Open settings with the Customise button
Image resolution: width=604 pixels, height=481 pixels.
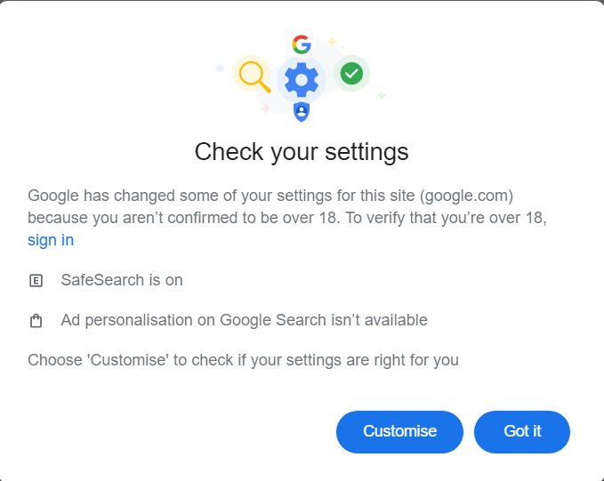coord(399,431)
